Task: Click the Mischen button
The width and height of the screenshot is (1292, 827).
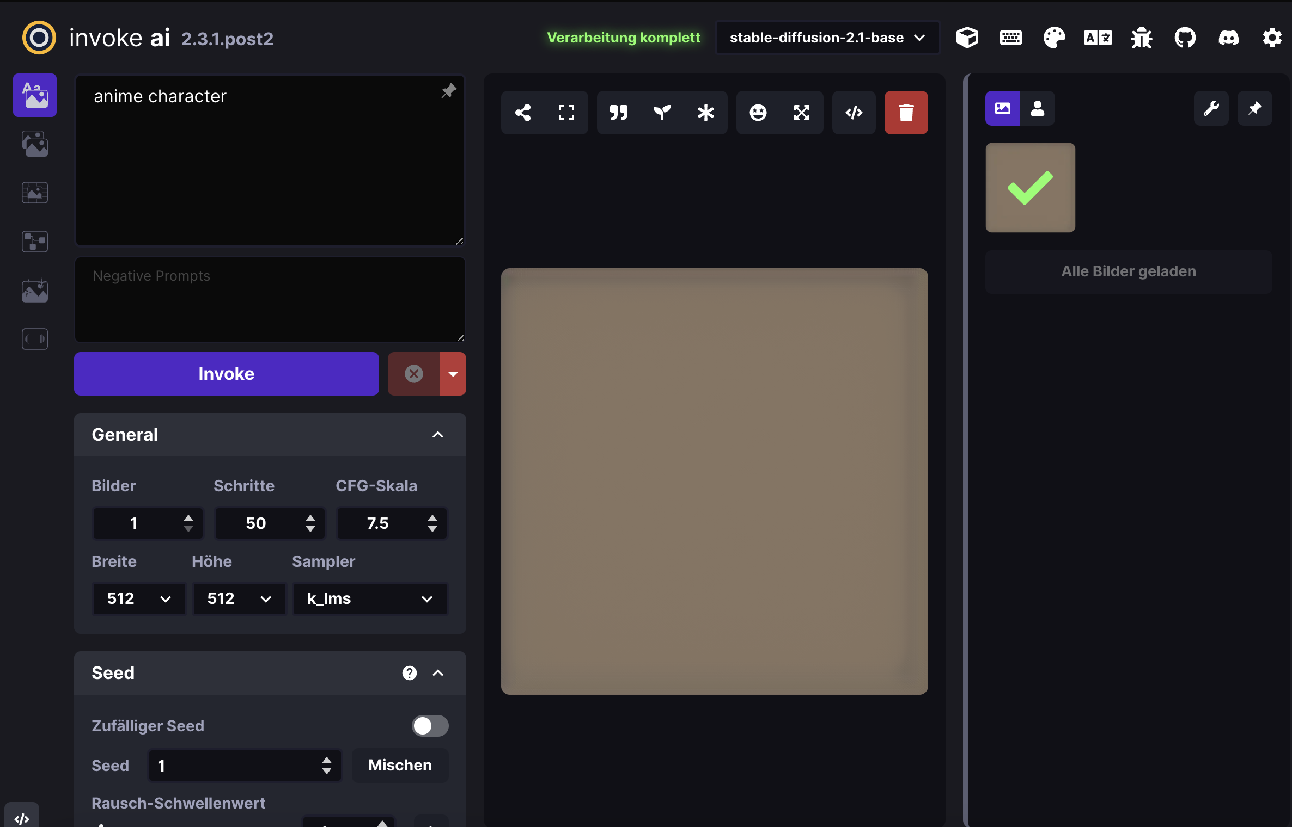Action: click(x=400, y=766)
